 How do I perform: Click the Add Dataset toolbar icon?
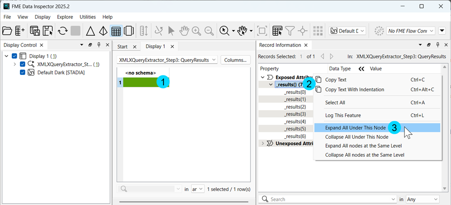[20, 31]
